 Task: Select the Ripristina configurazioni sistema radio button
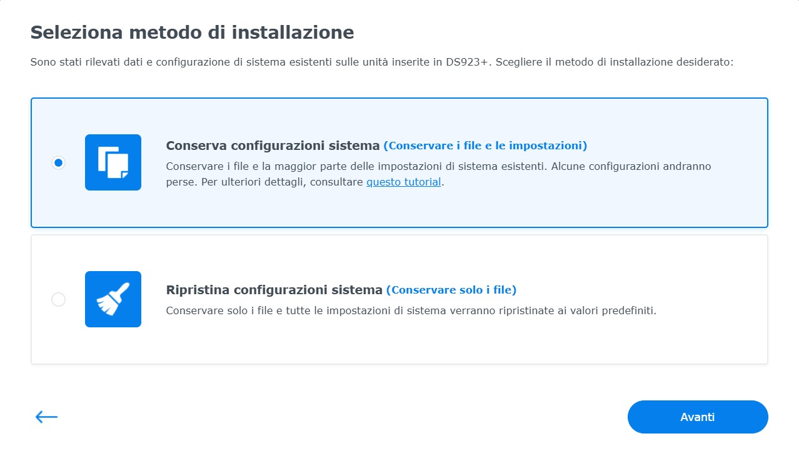tap(58, 300)
